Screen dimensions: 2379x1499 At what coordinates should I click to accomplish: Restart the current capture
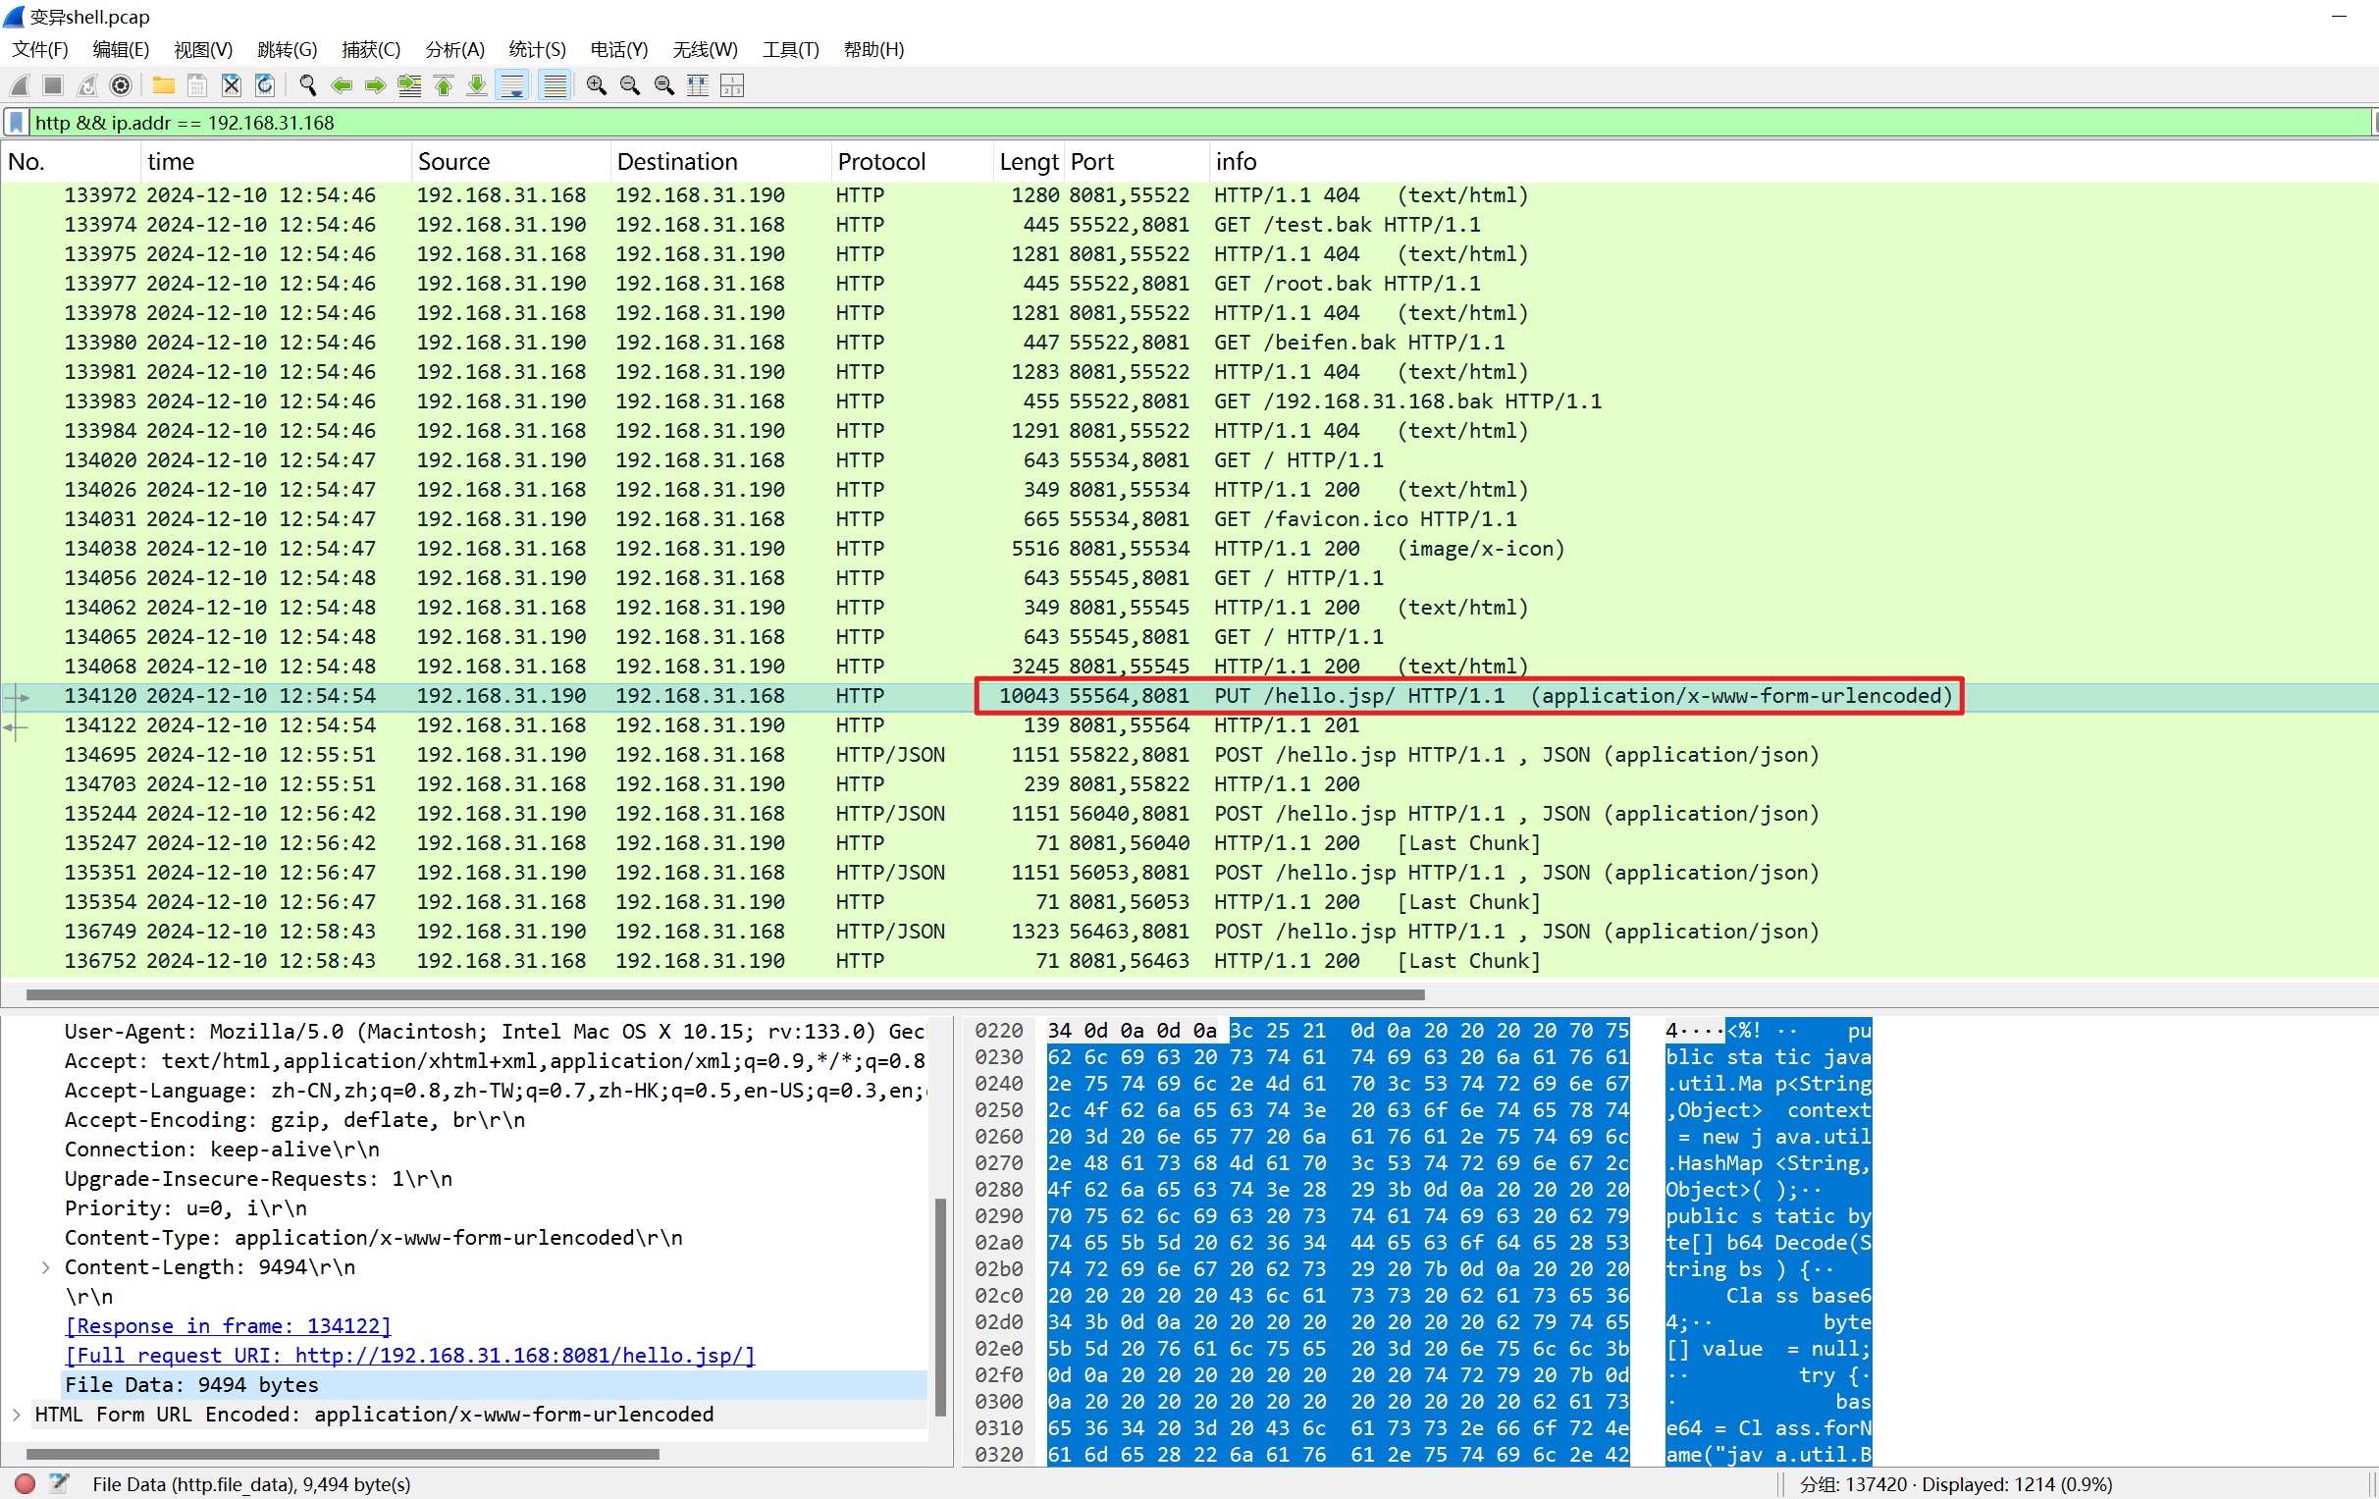(87, 86)
